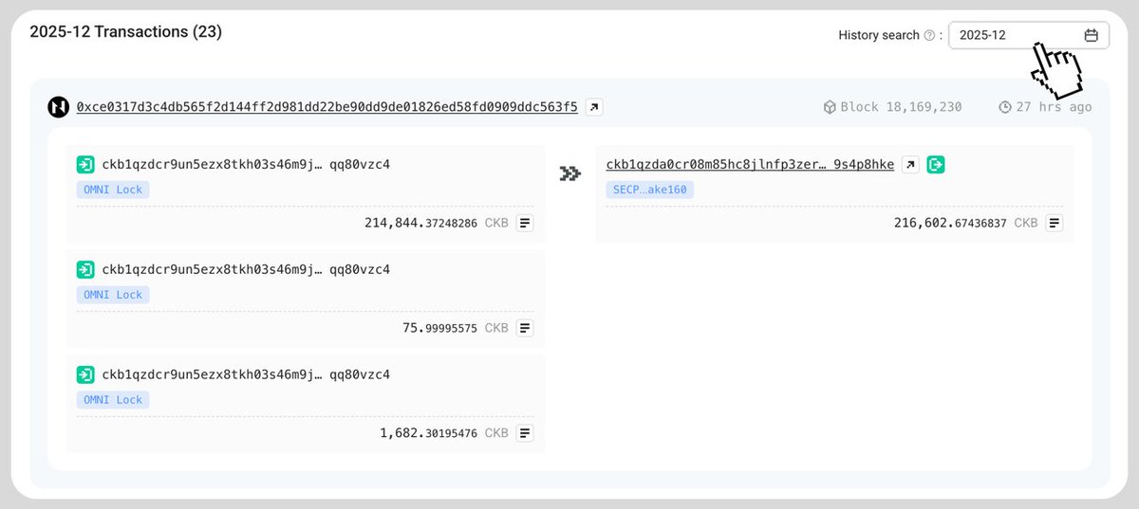Open cell details icon next to 1,682.30195476 CKB
The width and height of the screenshot is (1139, 509).
(x=525, y=433)
